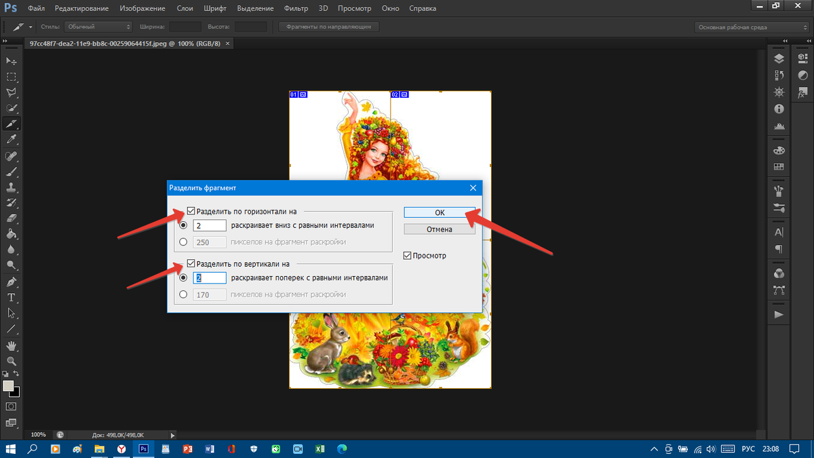
Task: Select the Path Selection tool
Action: point(12,313)
